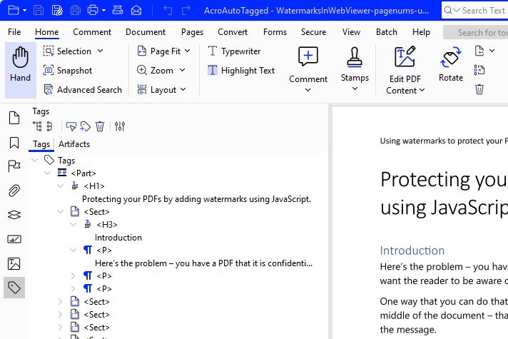Open the Destinations flag sidebar panel
Screen dimensions: 508x339
coord(14,166)
